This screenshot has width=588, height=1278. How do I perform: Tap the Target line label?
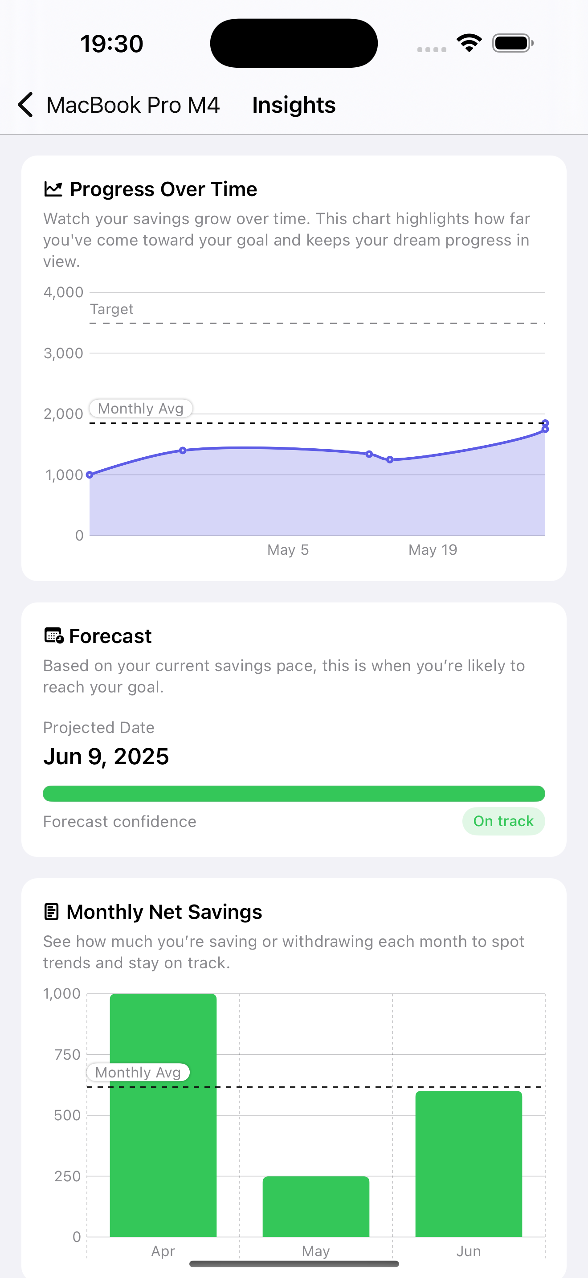pos(111,309)
